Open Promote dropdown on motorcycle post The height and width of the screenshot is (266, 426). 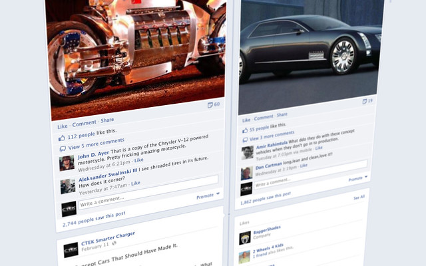point(208,196)
